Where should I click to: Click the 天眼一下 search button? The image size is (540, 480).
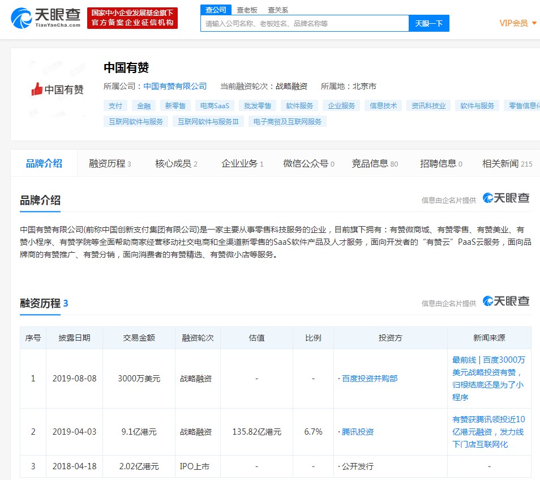point(428,23)
